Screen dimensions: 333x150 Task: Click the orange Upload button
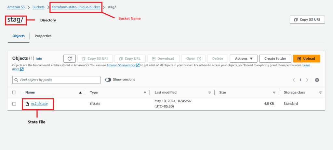point(307,58)
